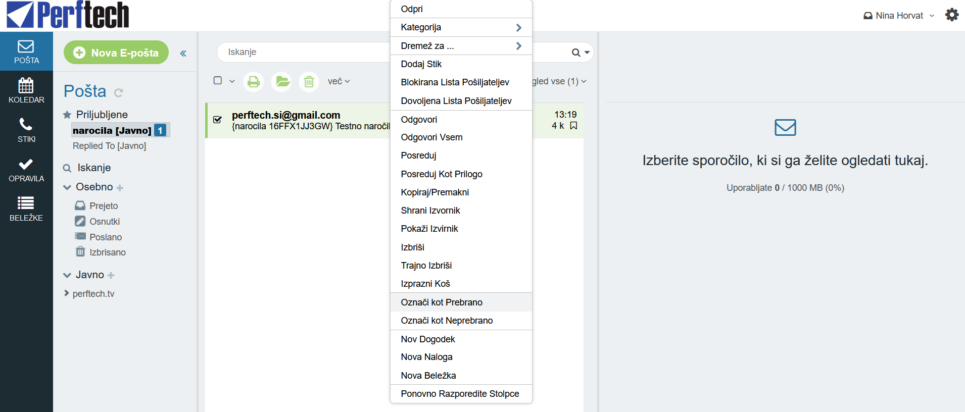Open the Pošta mail module
The image size is (965, 412).
26,51
